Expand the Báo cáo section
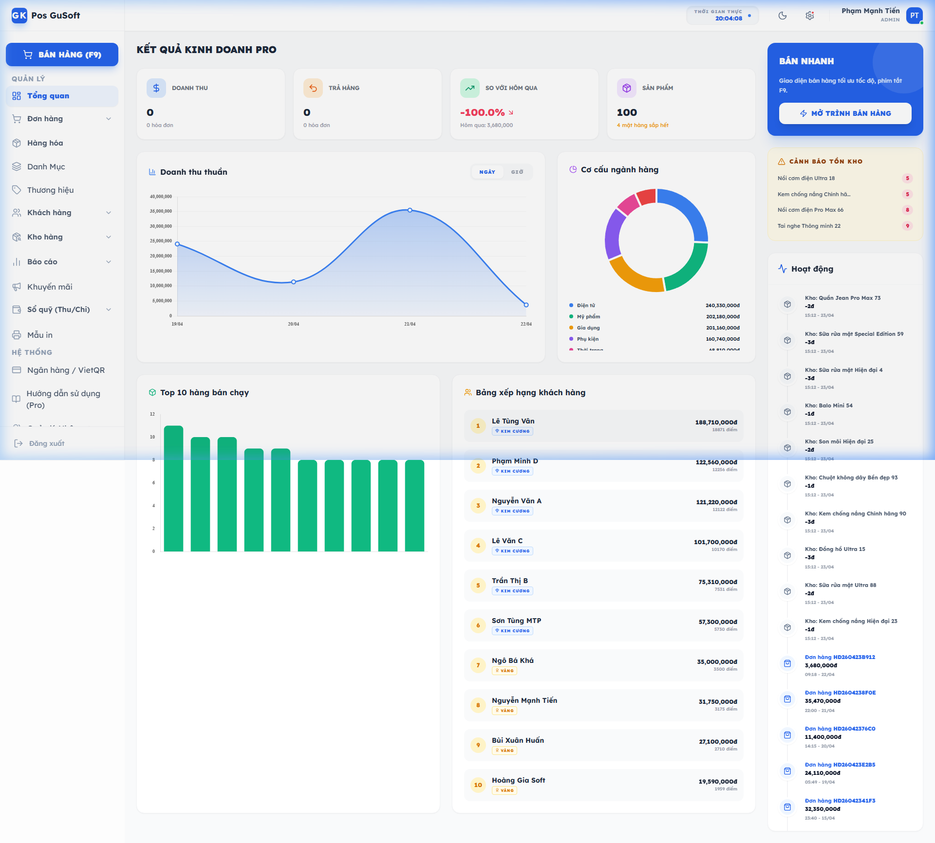Screen dimensions: 935x843 click(109, 262)
